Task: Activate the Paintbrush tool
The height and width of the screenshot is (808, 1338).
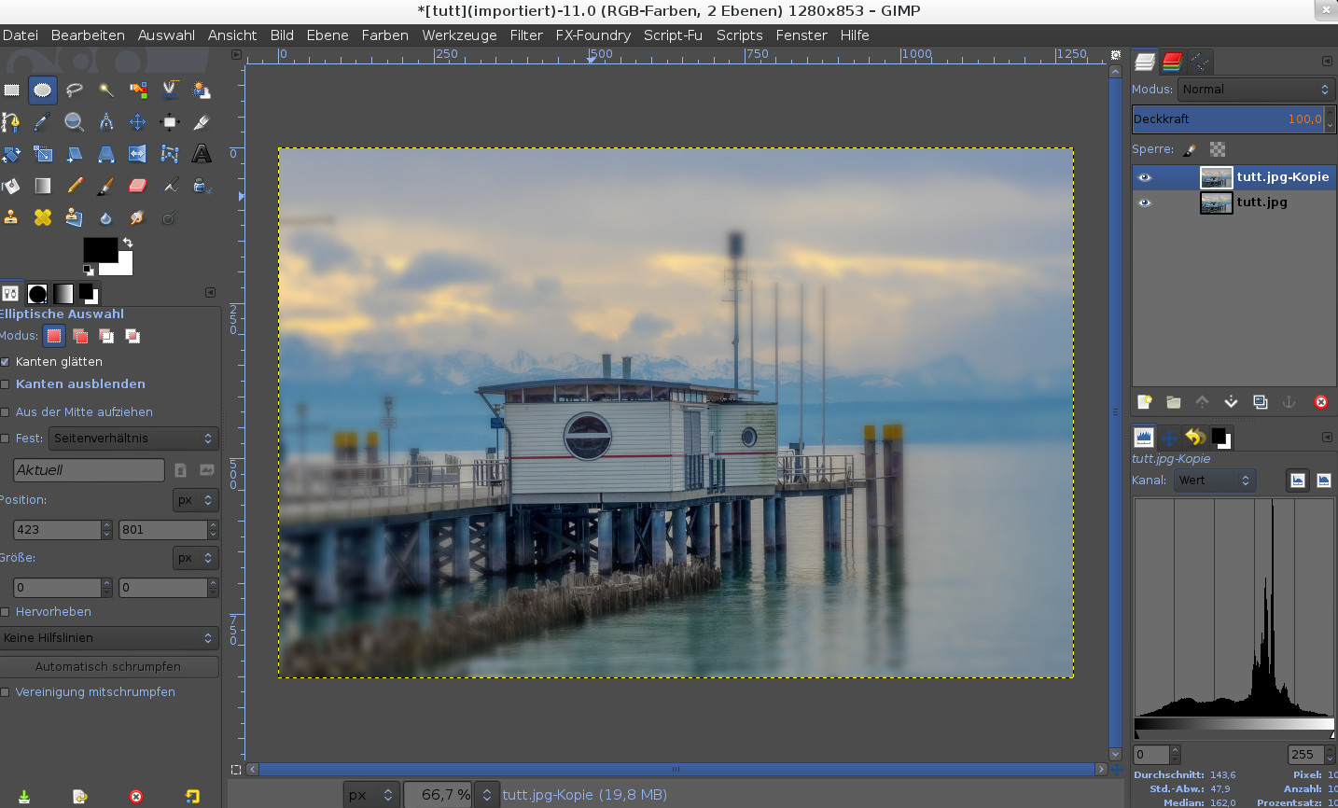Action: (106, 186)
